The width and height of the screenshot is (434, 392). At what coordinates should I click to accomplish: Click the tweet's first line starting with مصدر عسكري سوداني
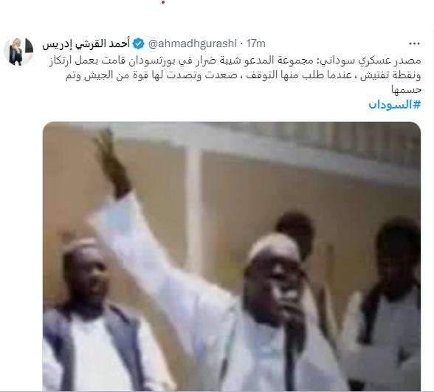(235, 61)
